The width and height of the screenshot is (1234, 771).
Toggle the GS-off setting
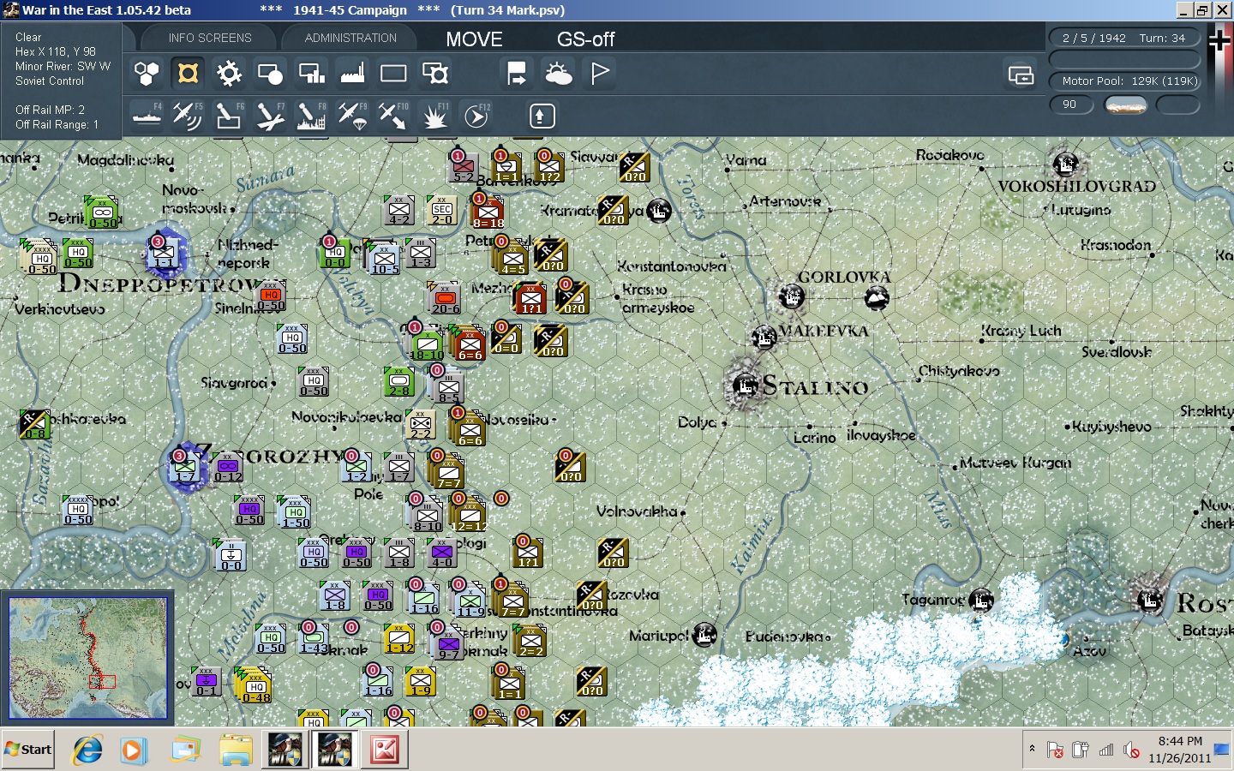586,39
